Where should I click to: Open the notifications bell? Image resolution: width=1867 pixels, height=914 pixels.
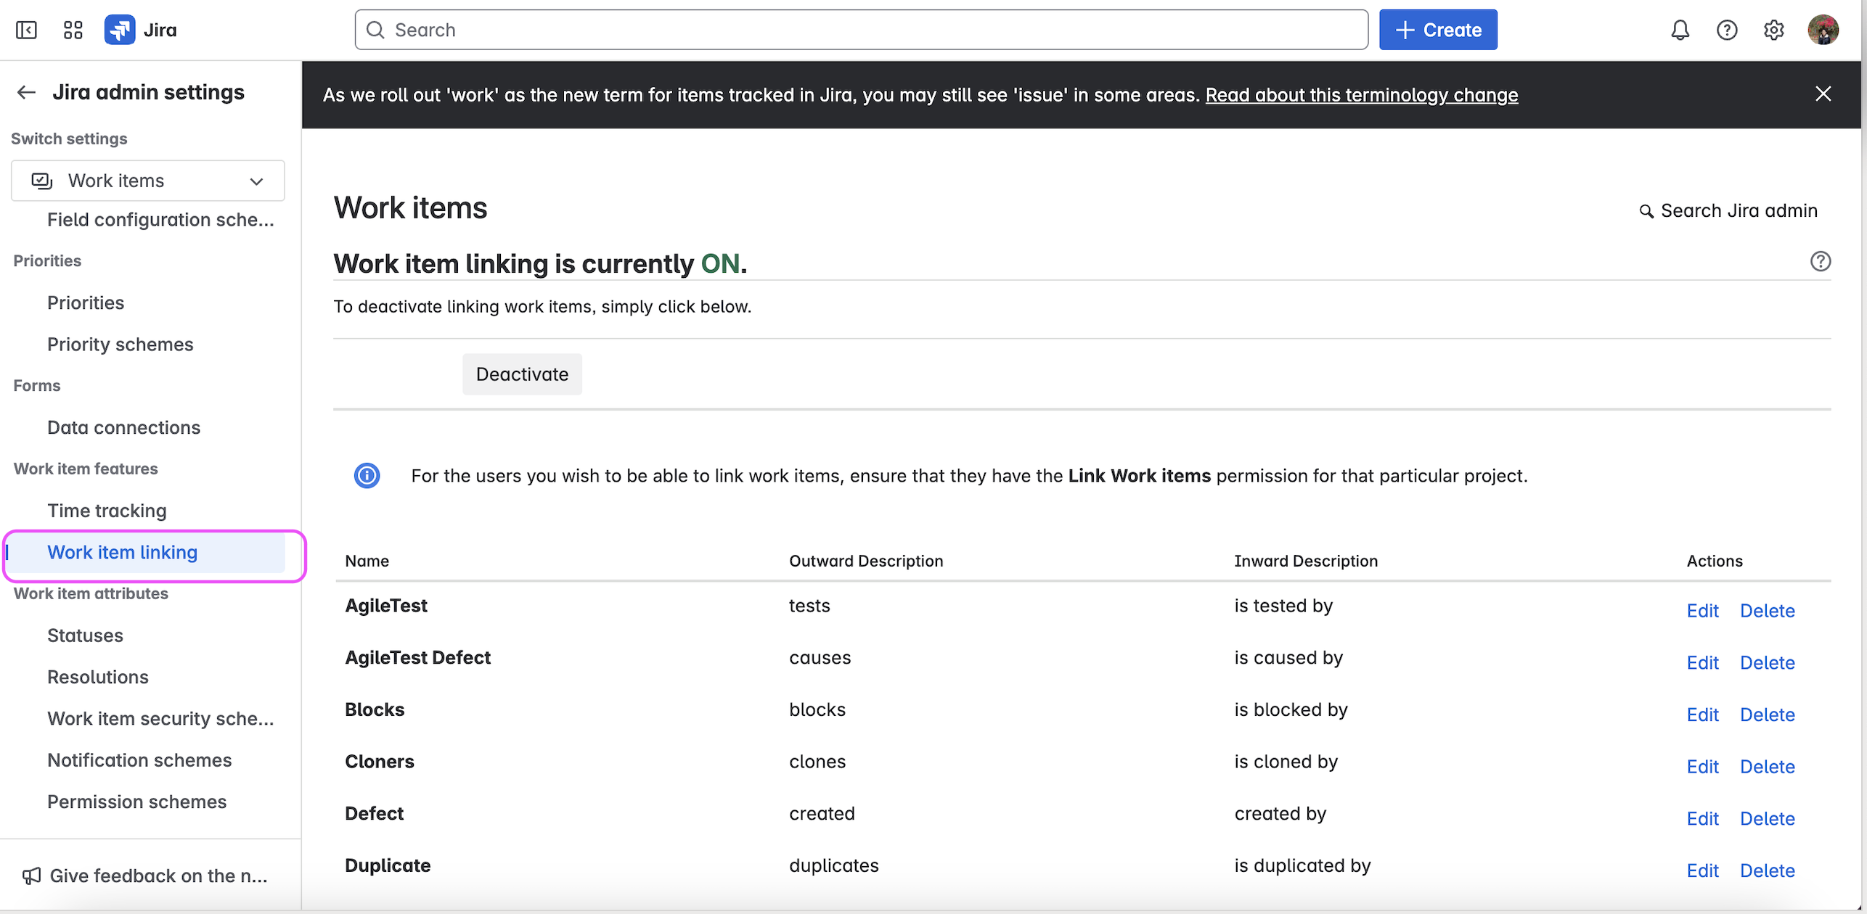(1680, 30)
